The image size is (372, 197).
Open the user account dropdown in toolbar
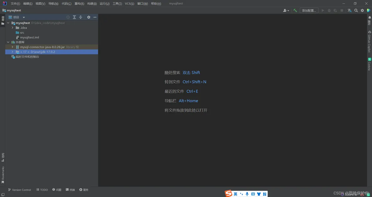(286, 10)
